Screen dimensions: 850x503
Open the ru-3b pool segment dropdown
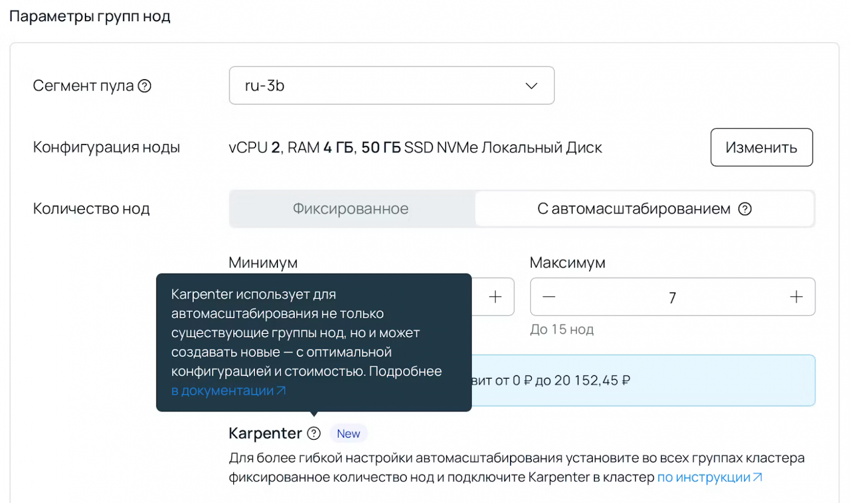(x=392, y=85)
